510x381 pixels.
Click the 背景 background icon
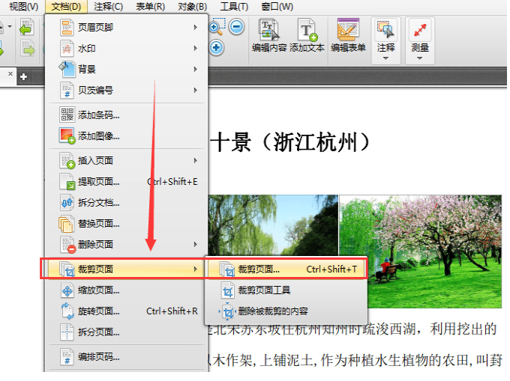click(67, 69)
